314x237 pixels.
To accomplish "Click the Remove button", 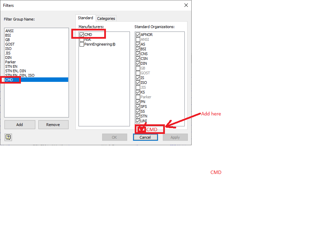I will coord(53,124).
